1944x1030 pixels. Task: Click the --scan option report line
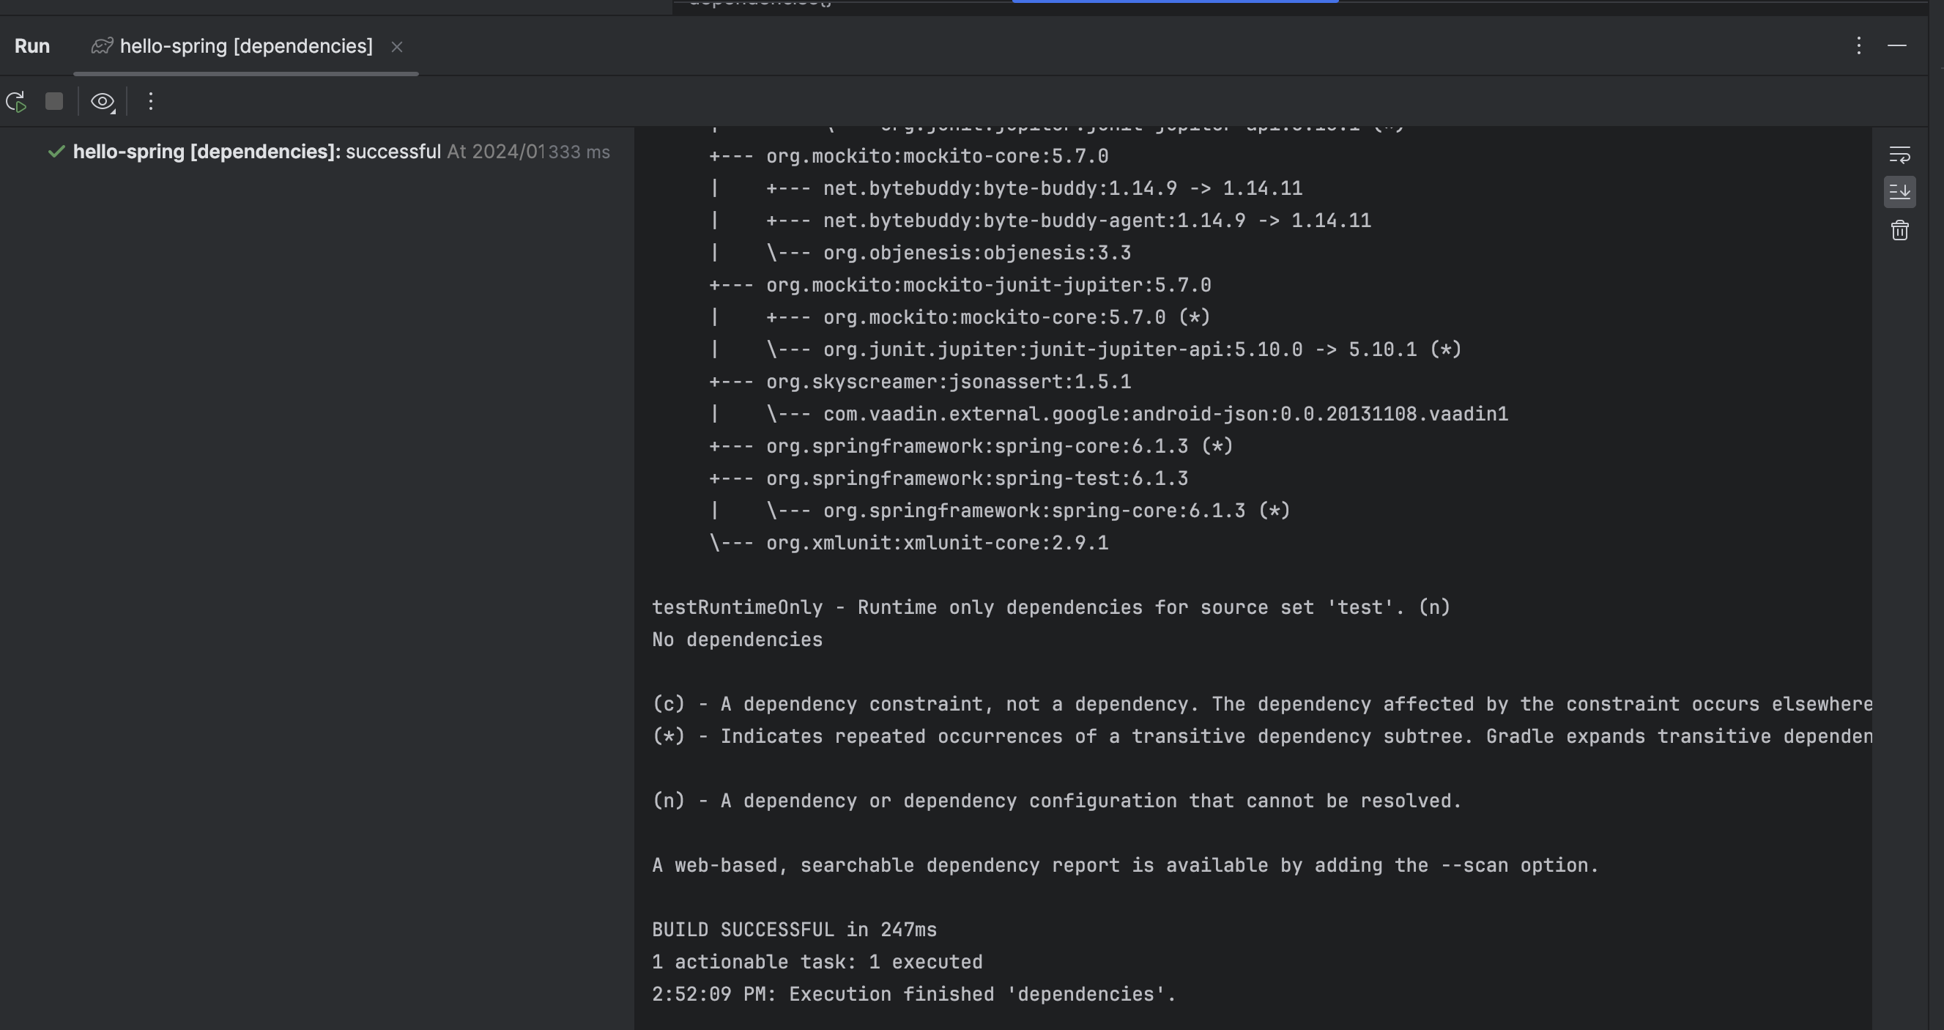click(x=1125, y=865)
